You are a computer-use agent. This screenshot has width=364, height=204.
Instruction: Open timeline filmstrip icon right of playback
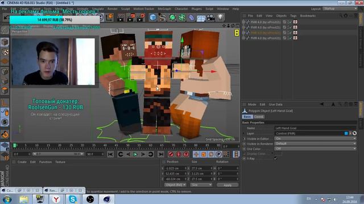[236, 154]
